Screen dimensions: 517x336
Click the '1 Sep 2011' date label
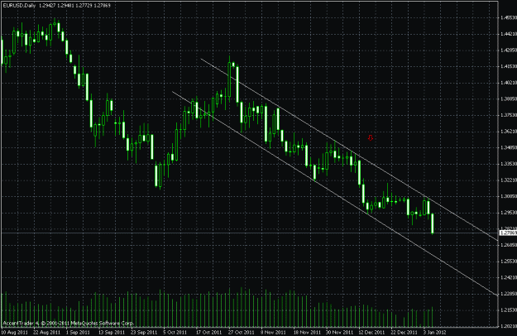click(78, 332)
